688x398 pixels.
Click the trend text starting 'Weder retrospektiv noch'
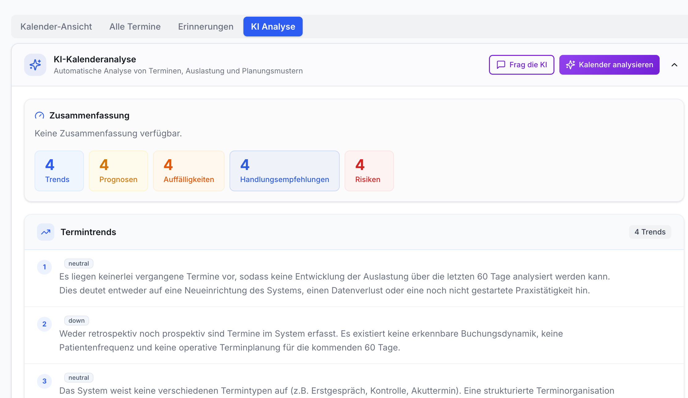[x=311, y=341]
